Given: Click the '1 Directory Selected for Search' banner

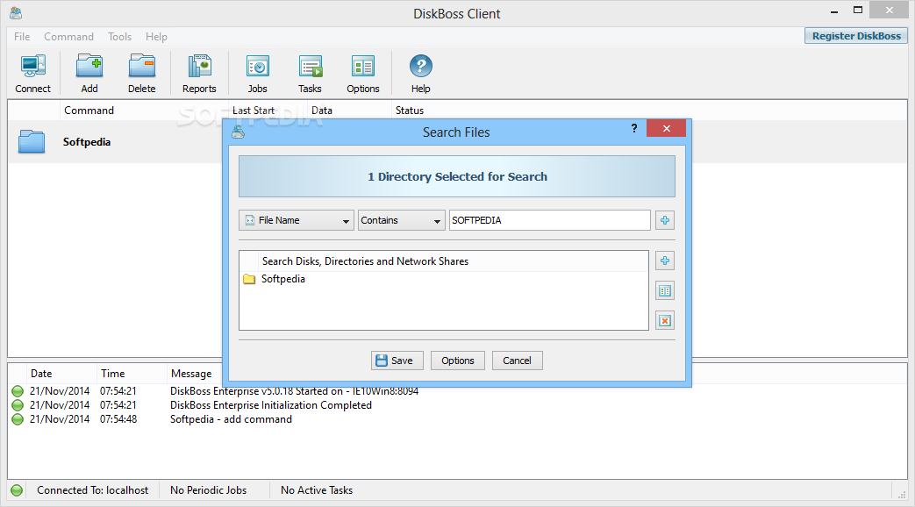Looking at the screenshot, I should pyautogui.click(x=457, y=176).
